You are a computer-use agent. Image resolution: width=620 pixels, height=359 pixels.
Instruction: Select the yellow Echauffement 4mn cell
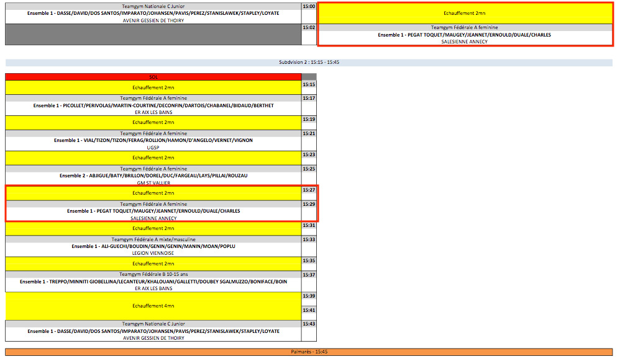click(x=153, y=306)
